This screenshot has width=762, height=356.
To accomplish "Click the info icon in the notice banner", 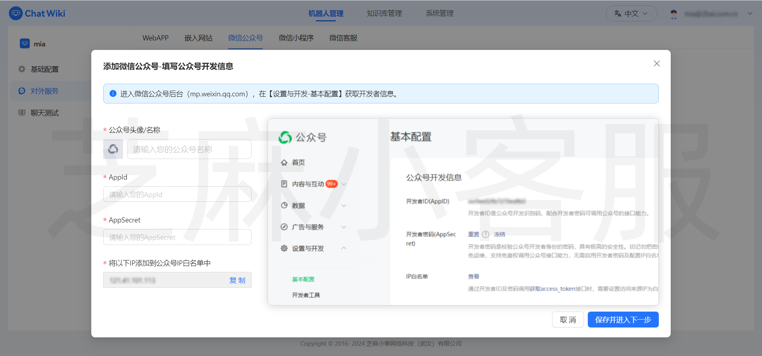I will pyautogui.click(x=113, y=94).
